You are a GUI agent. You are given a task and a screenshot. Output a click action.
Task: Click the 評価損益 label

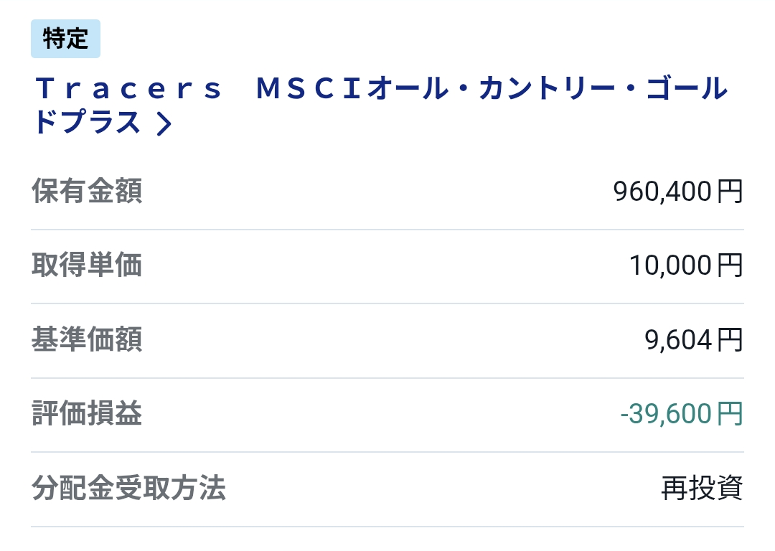[87, 414]
